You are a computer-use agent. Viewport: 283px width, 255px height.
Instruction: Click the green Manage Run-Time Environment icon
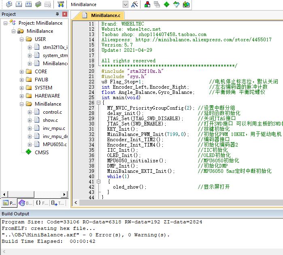166,4
